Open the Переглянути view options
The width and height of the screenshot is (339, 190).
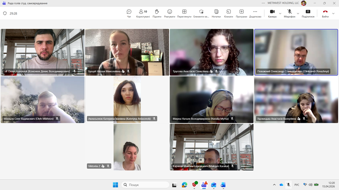(x=184, y=13)
